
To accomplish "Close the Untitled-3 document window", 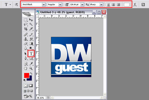I will click(104, 12).
